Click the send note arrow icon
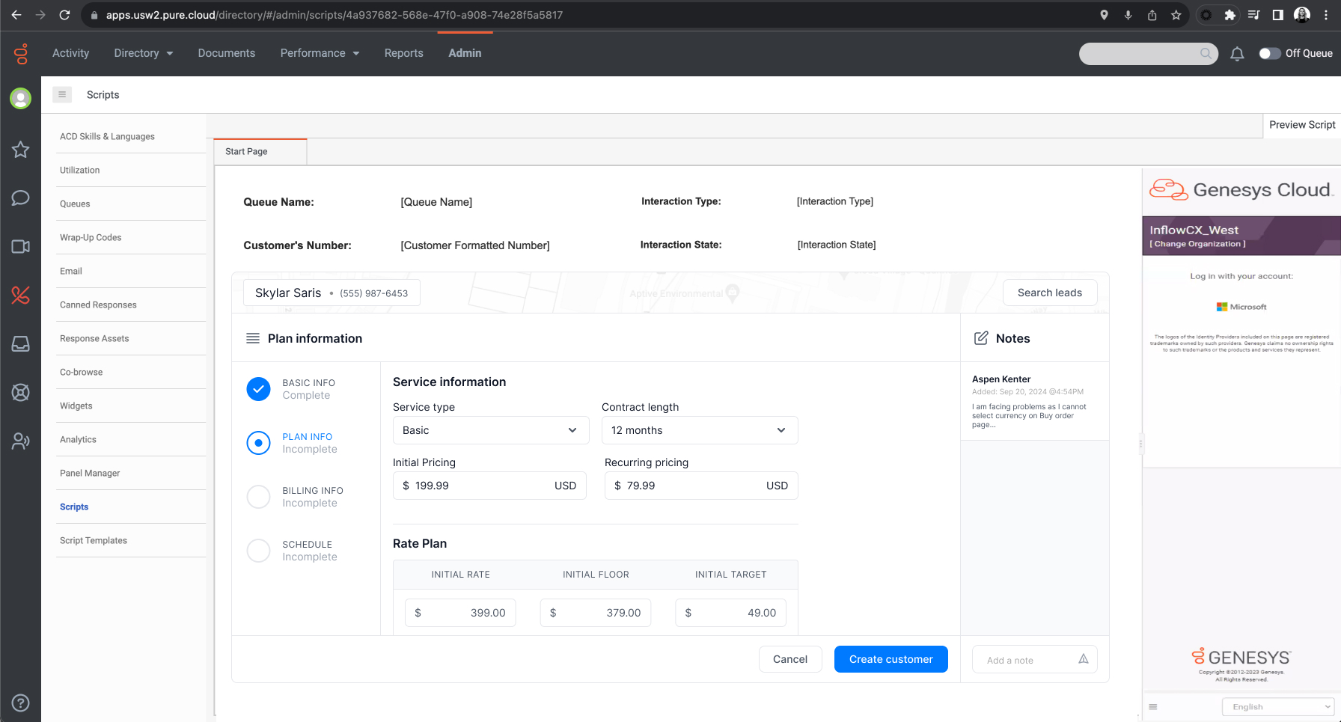Image resolution: width=1341 pixels, height=722 pixels. pos(1083,659)
